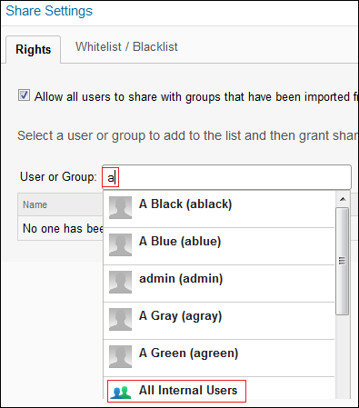Click inside the User or Group field
This screenshot has height=408, width=359.
point(226,177)
